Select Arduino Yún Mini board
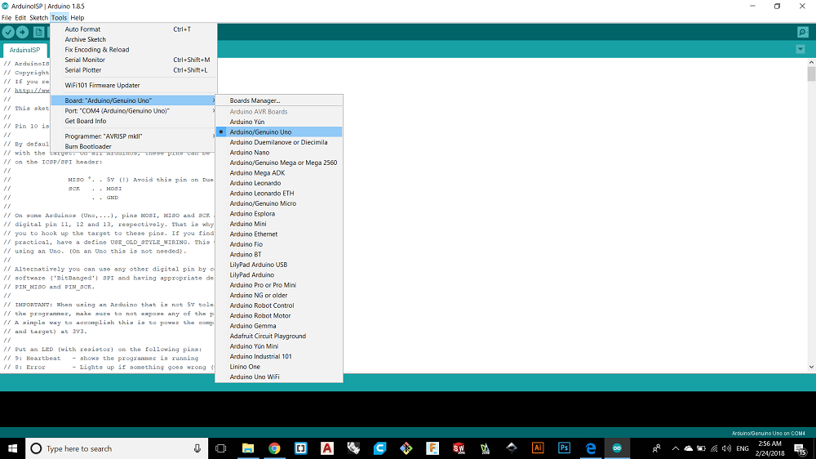This screenshot has width=816, height=459. (279, 346)
